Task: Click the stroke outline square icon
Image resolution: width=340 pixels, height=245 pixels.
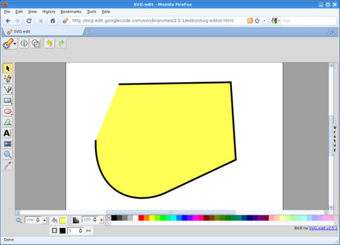Action: pos(54,231)
